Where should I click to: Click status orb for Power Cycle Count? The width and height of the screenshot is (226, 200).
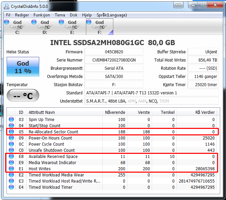pyautogui.click(x=11, y=144)
